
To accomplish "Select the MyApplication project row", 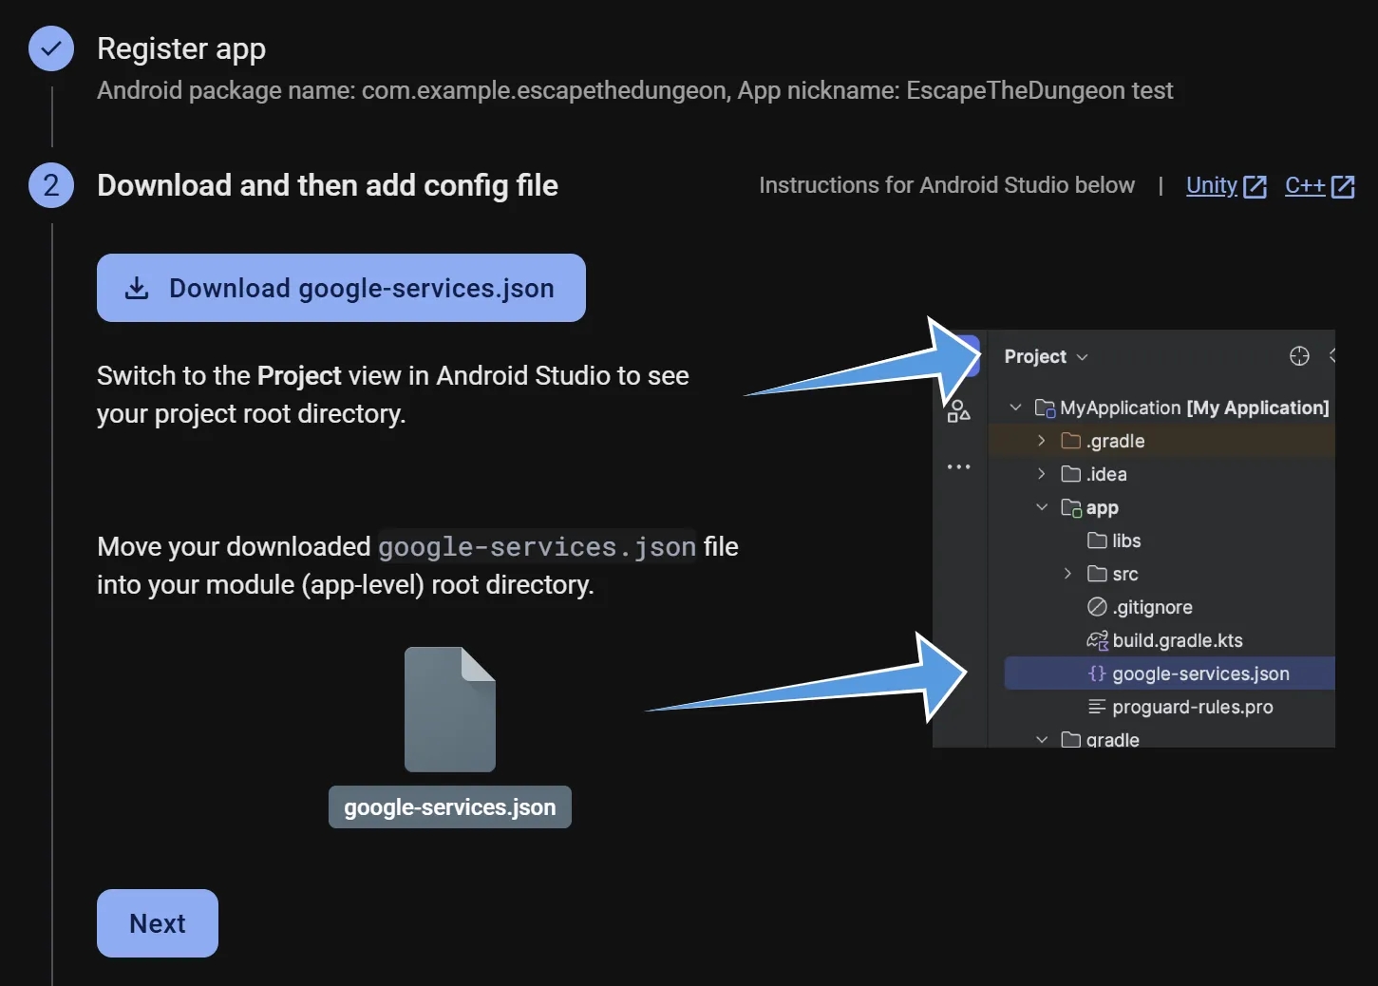I will (x=1162, y=408).
